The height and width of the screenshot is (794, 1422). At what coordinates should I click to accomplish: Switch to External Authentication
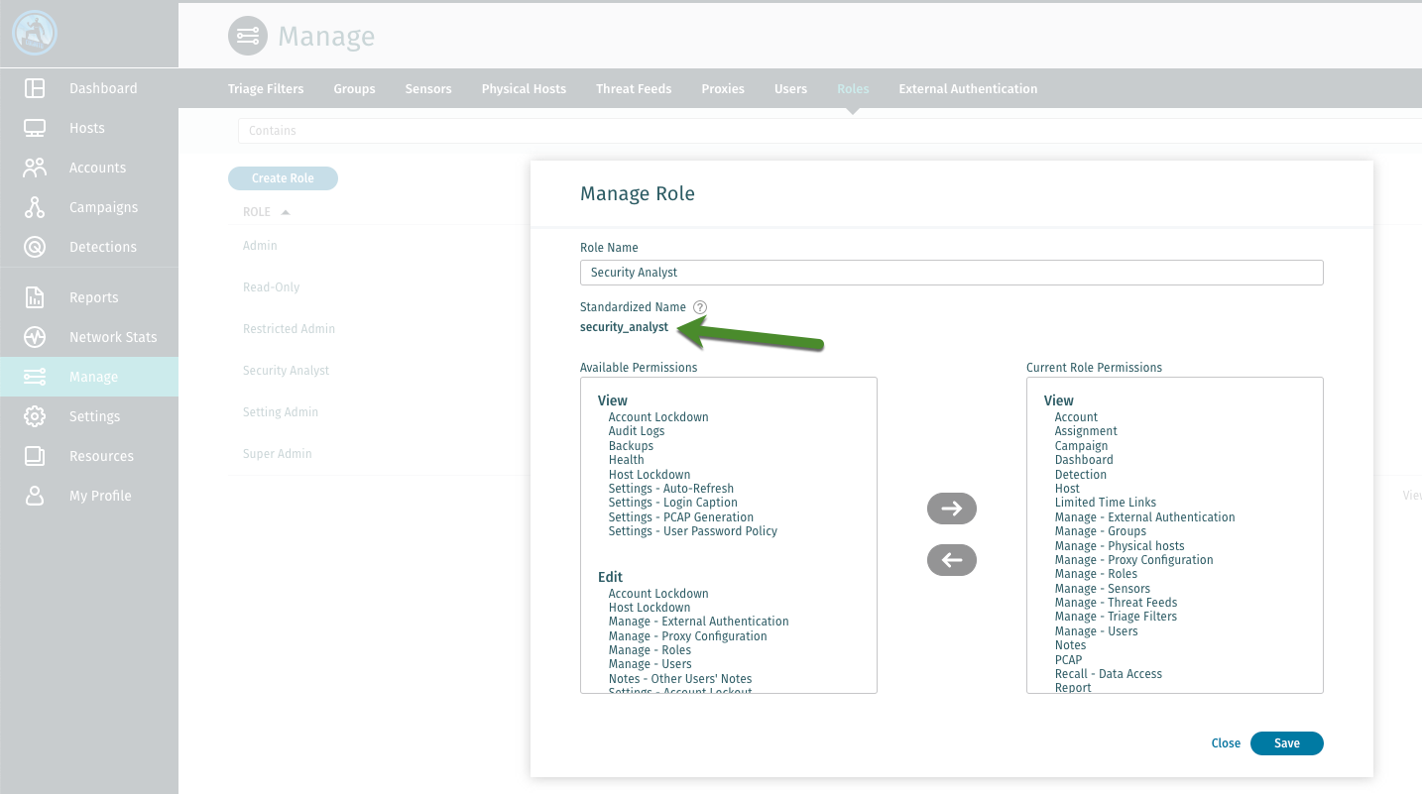point(967,88)
